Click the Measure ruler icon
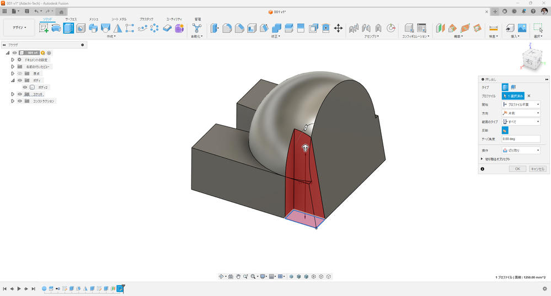This screenshot has height=296, width=551. pyautogui.click(x=494, y=28)
